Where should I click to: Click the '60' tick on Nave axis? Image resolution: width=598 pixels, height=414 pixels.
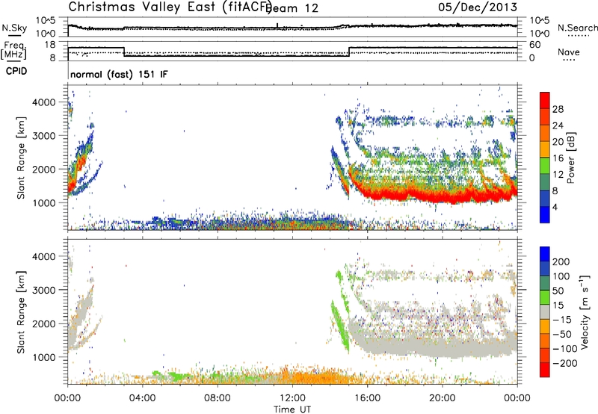[534, 45]
